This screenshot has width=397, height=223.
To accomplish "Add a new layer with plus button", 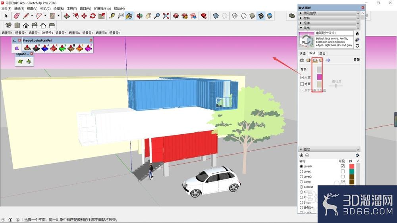I will pos(301,155).
